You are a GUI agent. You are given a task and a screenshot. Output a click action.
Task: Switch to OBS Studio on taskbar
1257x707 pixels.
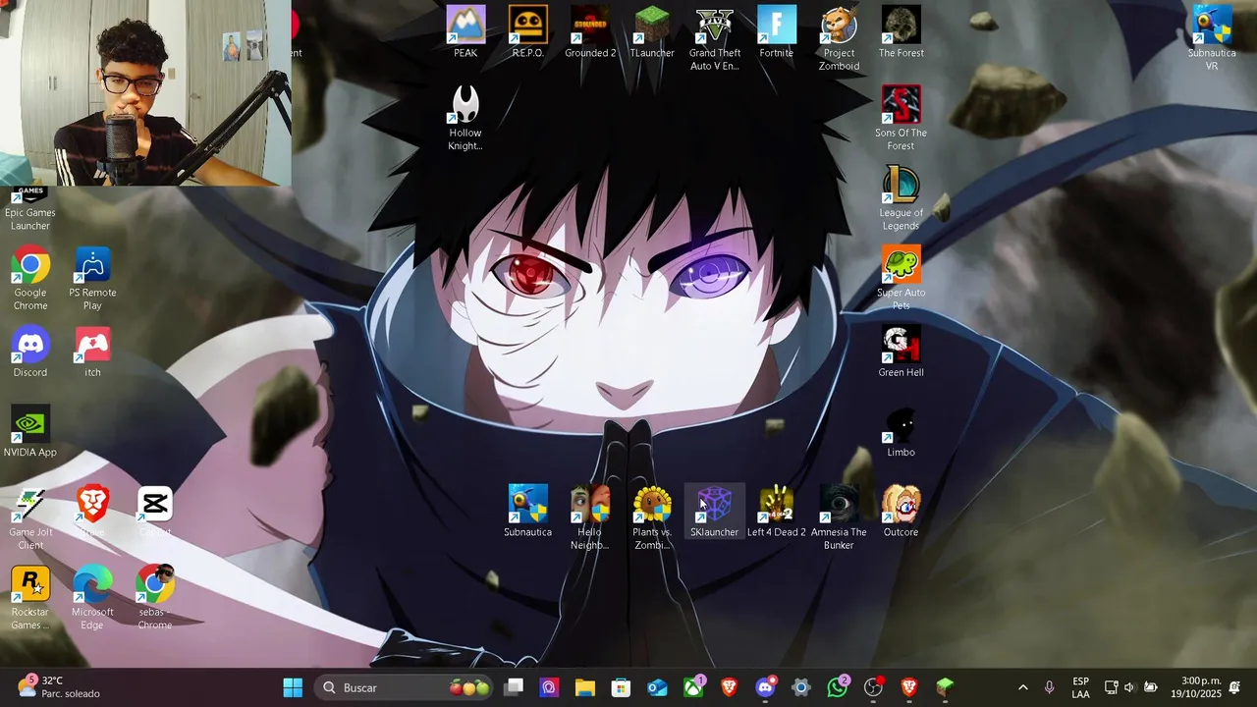click(x=873, y=687)
